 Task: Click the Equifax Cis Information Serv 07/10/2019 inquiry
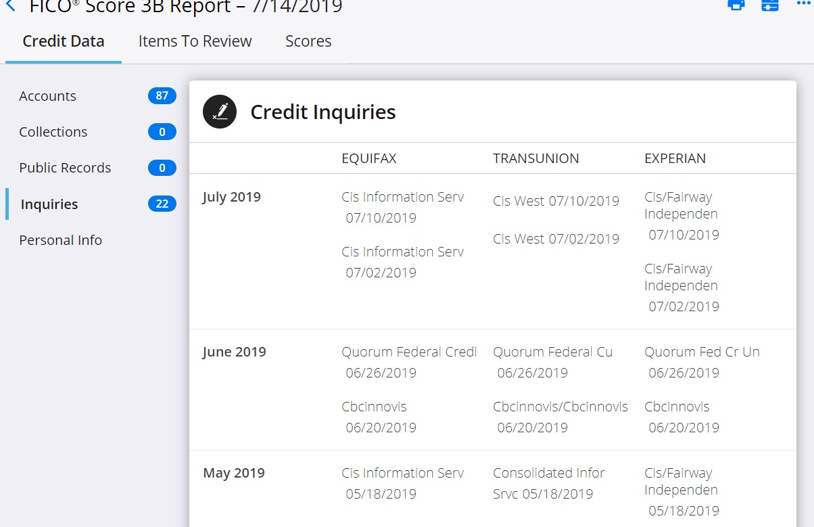(x=403, y=207)
